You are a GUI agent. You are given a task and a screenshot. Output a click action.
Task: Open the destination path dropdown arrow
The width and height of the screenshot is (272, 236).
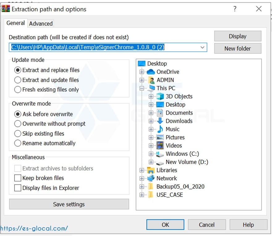pyautogui.click(x=202, y=47)
